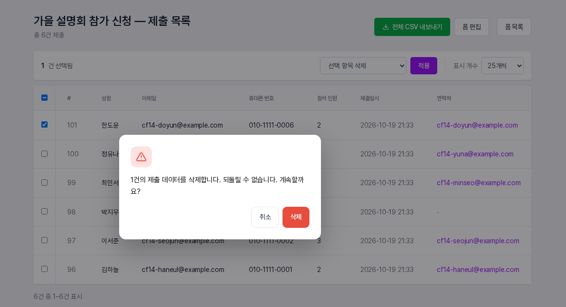Viewport: 566px width, 307px height.
Task: Check the checkbox for row 98
Action: pos(44,212)
